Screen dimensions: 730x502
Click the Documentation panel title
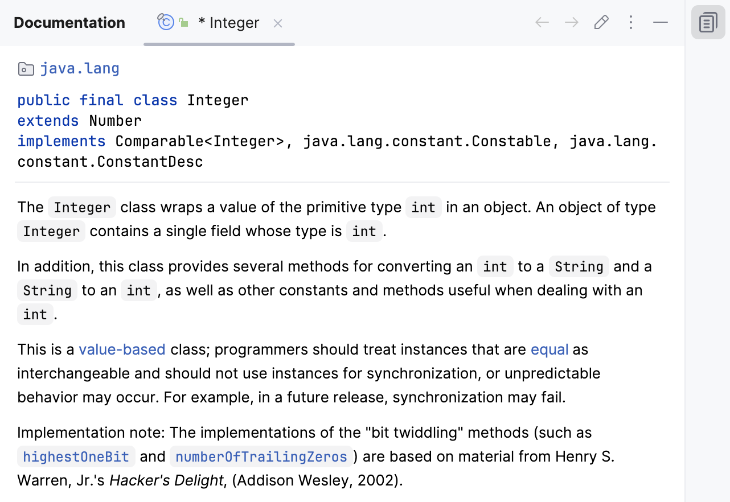point(69,23)
